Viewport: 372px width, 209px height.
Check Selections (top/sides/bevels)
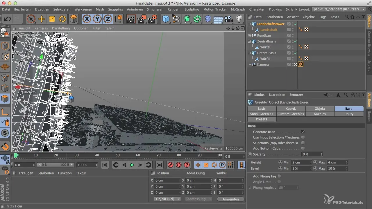303,143
